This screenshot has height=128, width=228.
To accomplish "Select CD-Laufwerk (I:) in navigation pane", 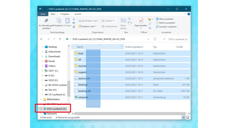I will click(x=57, y=95).
